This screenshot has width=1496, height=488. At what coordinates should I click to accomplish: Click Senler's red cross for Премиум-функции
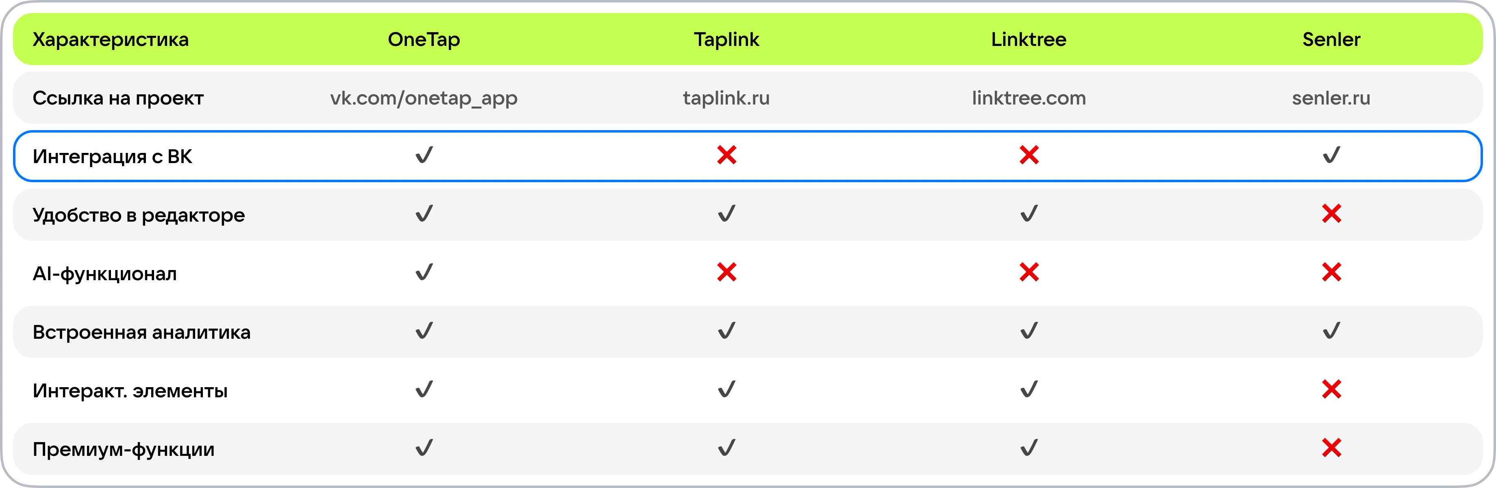[x=1331, y=448]
